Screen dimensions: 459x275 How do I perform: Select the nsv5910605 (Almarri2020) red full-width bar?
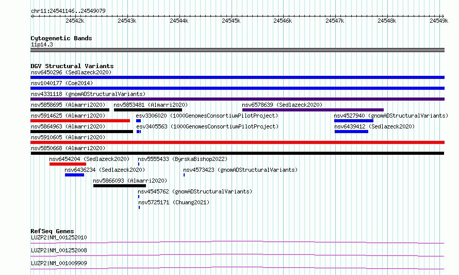(x=237, y=142)
